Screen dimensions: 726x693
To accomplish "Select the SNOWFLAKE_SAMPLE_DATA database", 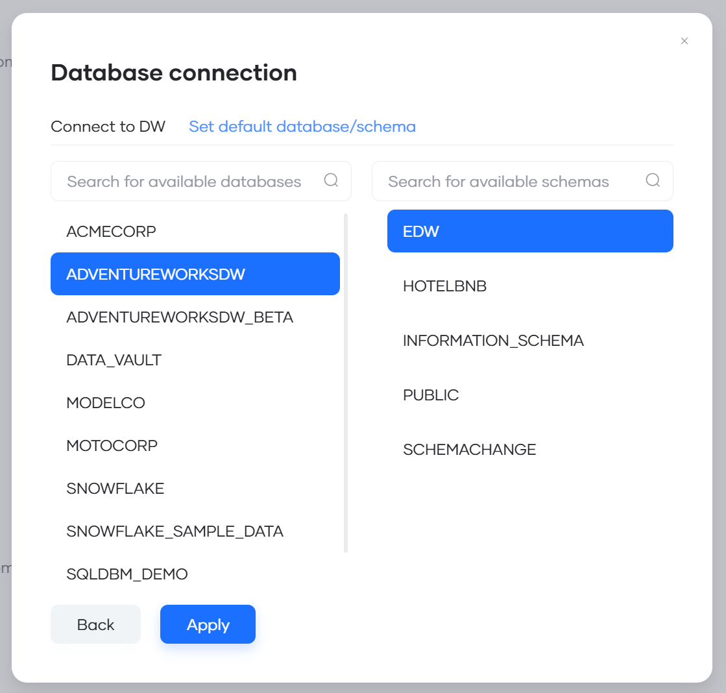I will (175, 531).
